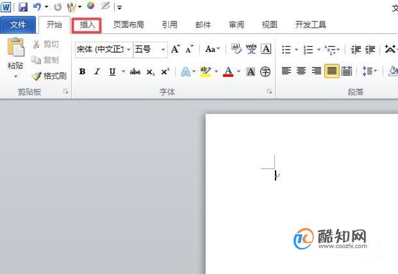Click the crossed-out pen icon in quick access toolbar
The height and width of the screenshot is (274, 398).
pos(105,6)
